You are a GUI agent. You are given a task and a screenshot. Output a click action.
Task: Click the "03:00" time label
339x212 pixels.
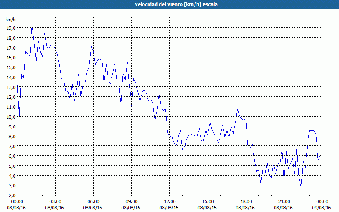(56, 202)
